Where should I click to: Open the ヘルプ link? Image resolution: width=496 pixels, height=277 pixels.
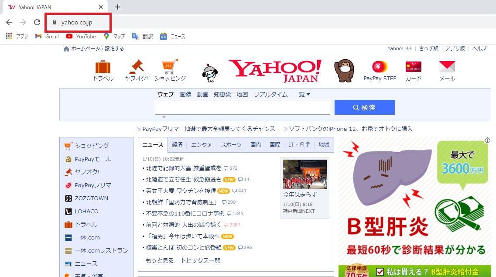479,48
